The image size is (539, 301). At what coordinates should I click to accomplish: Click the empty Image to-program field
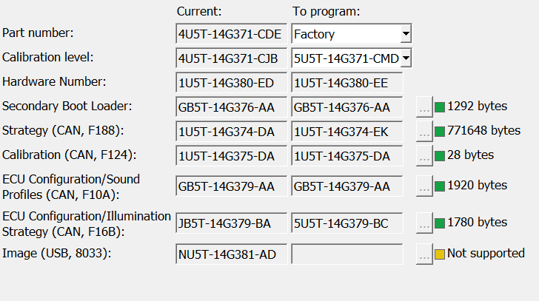346,254
